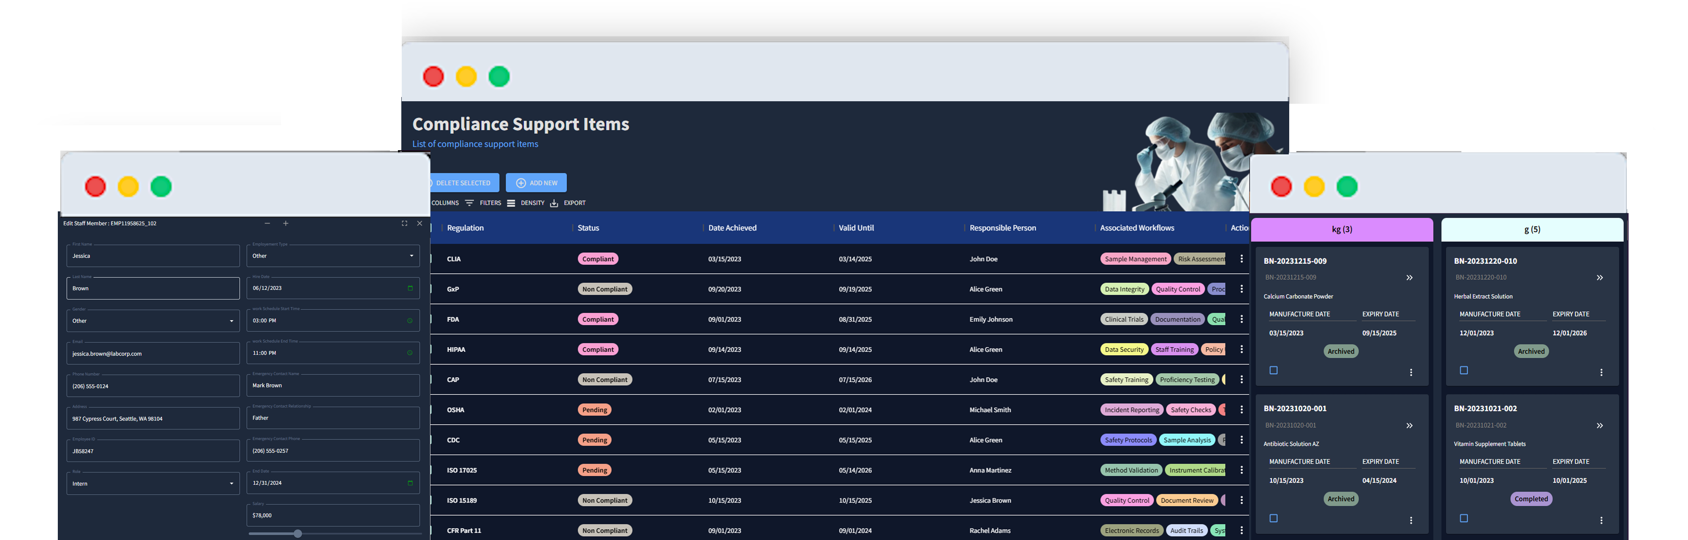Open work schedule end time clock picker
Viewport: 1688px width, 540px height.
[410, 353]
